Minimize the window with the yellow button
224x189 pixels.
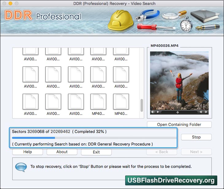click(x=10, y=3)
